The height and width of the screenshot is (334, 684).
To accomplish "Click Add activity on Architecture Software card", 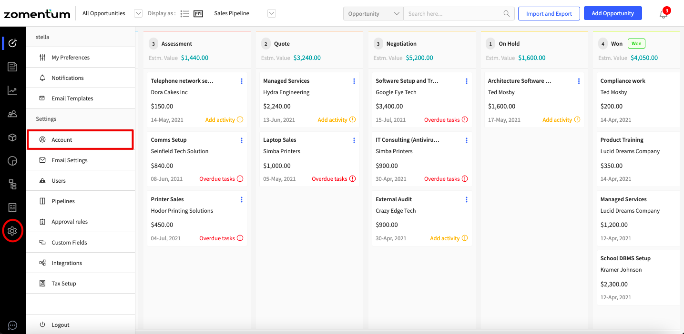I will 561,120.
